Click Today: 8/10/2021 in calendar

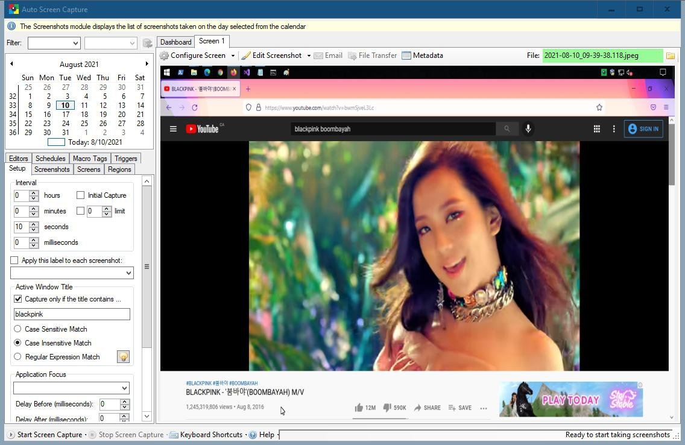click(85, 142)
